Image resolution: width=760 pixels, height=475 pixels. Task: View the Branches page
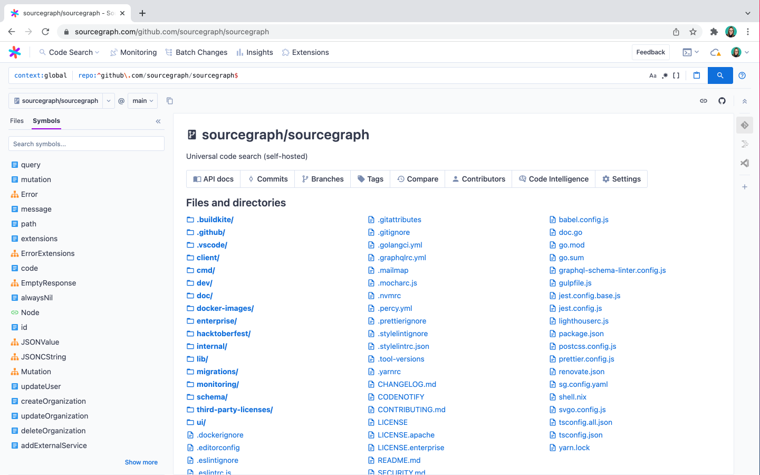pos(323,179)
